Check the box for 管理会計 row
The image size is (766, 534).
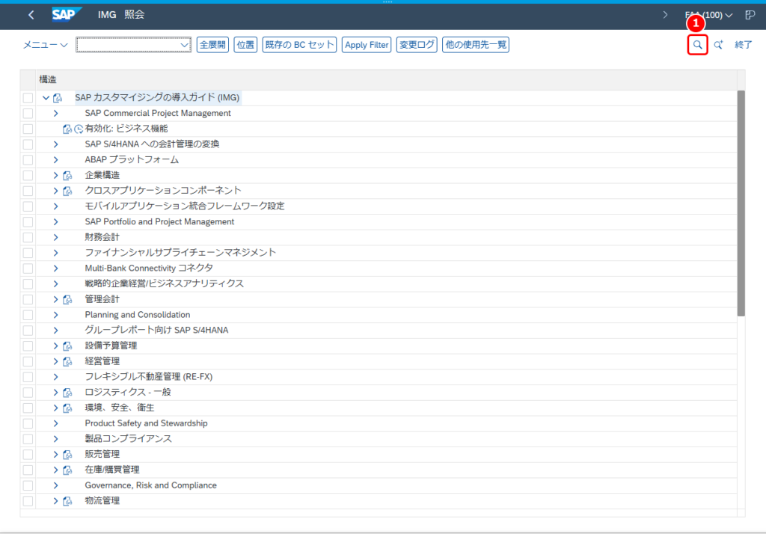(x=28, y=299)
